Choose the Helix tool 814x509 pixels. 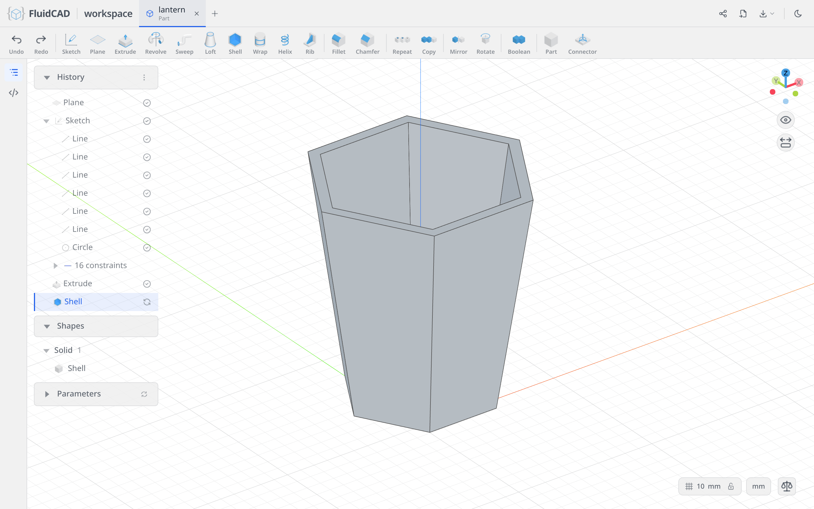(285, 44)
